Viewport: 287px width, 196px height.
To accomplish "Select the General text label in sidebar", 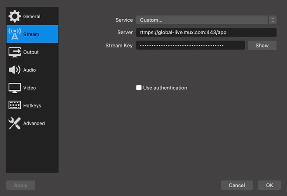I will [32, 17].
